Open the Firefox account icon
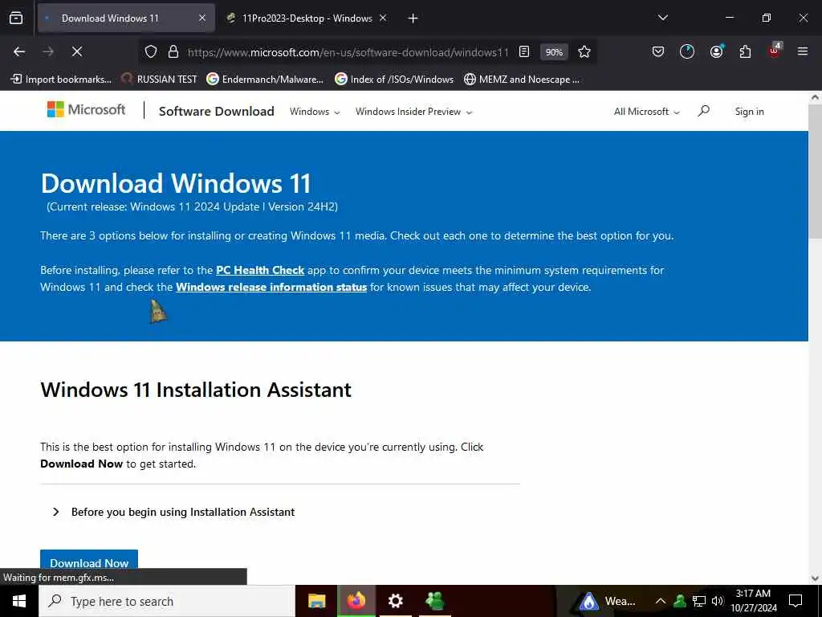822x617 pixels. coord(716,51)
